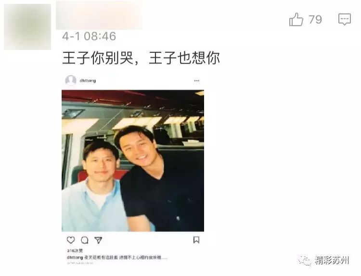Open the 316次赞 likes list
The height and width of the screenshot is (276, 361).
pyautogui.click(x=75, y=251)
